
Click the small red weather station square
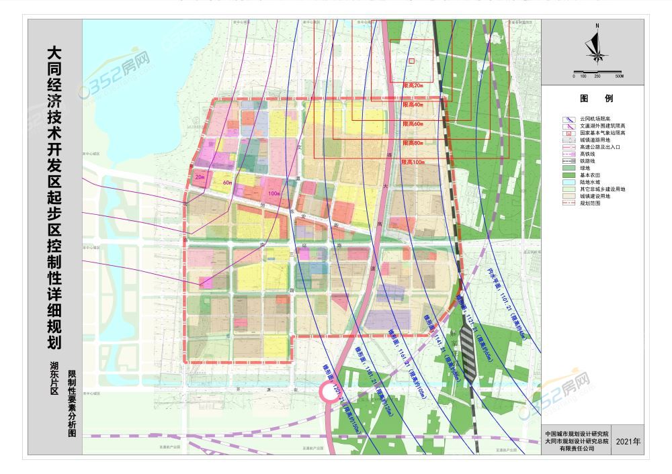click(411, 61)
